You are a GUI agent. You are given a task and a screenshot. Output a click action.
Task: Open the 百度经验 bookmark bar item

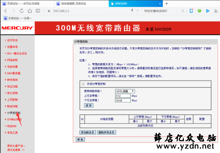pos(18,18)
